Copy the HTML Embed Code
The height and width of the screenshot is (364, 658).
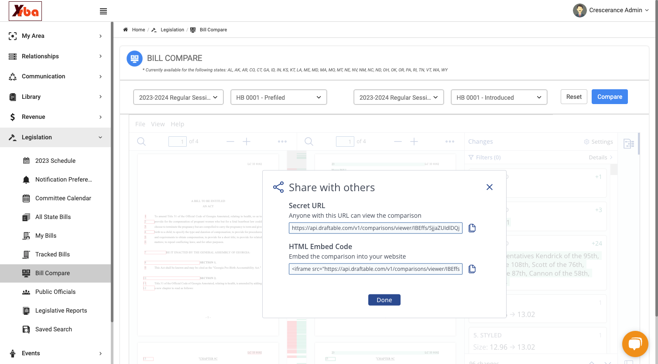pos(472,269)
